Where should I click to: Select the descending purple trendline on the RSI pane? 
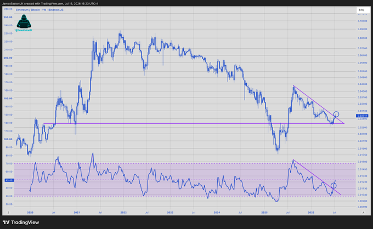[x=317, y=177]
